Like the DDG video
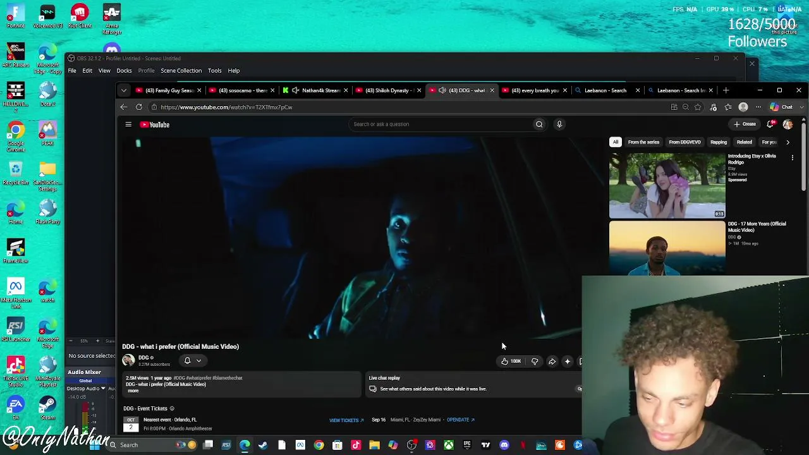This screenshot has height=455, width=809. [511, 361]
